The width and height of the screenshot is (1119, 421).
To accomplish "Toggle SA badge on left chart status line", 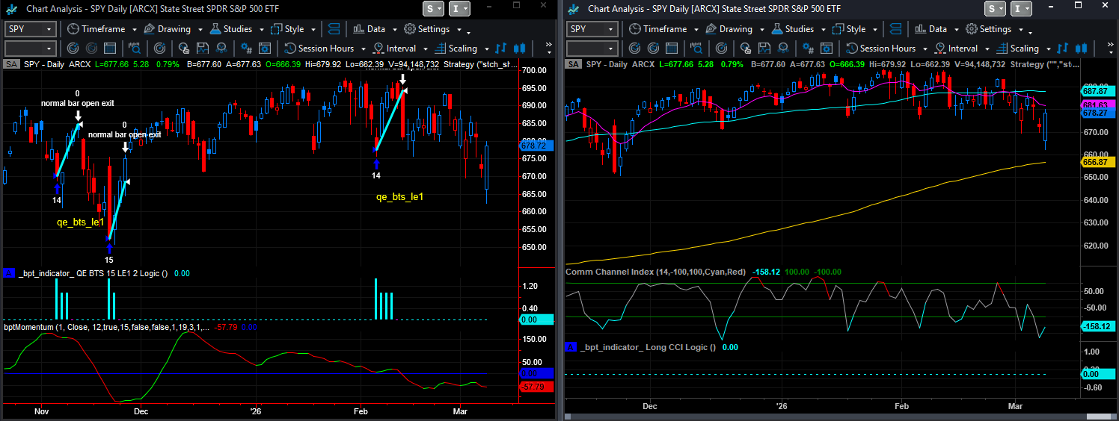I will (x=11, y=64).
